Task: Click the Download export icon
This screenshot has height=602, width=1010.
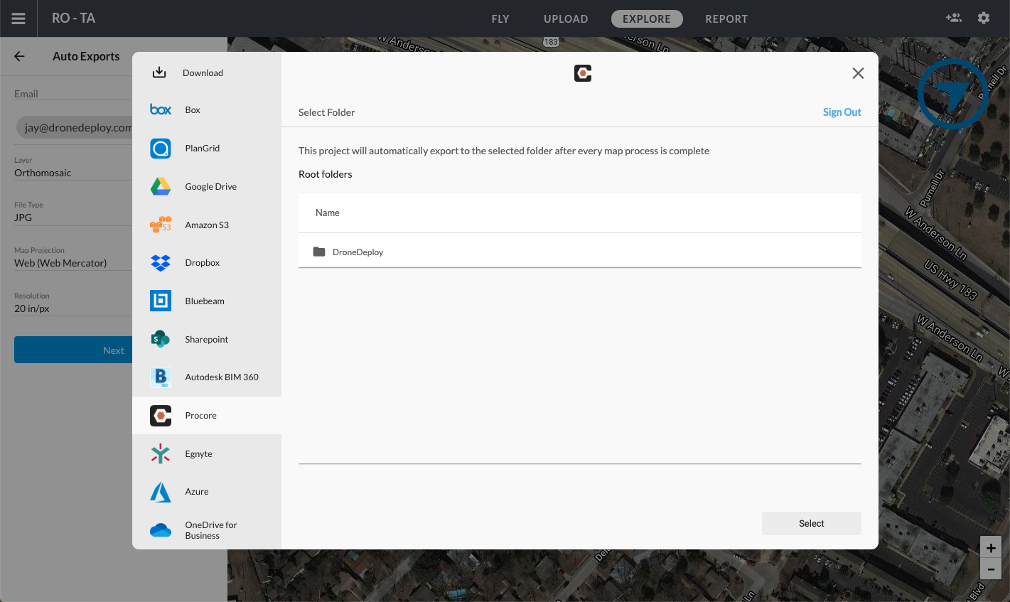Action: tap(159, 72)
